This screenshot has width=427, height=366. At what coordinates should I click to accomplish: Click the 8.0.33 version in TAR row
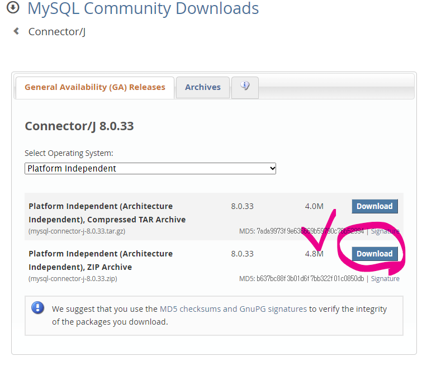[242, 206]
